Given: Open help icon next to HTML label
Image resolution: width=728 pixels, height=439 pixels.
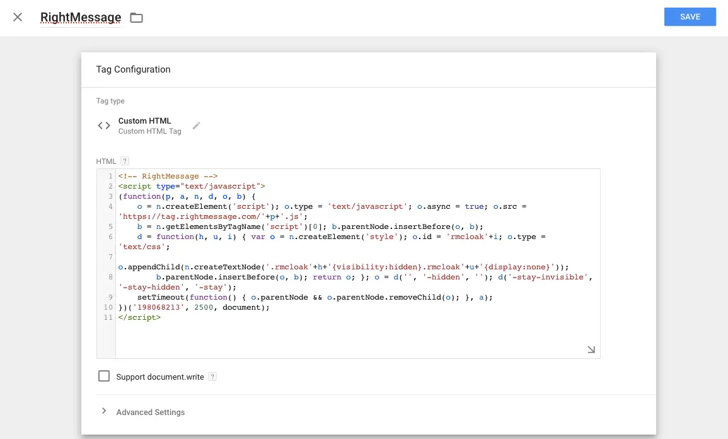Looking at the screenshot, I should [125, 161].
